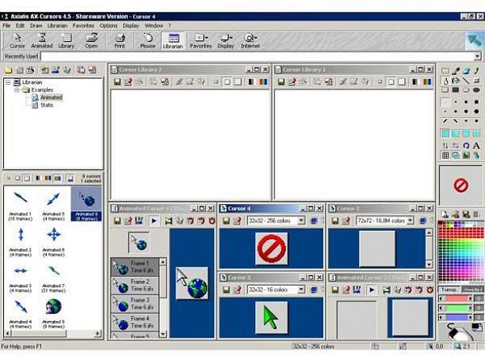The image size is (485, 363).
Task: Click the new folder icon in Librarian toolbar
Action: 9,70
